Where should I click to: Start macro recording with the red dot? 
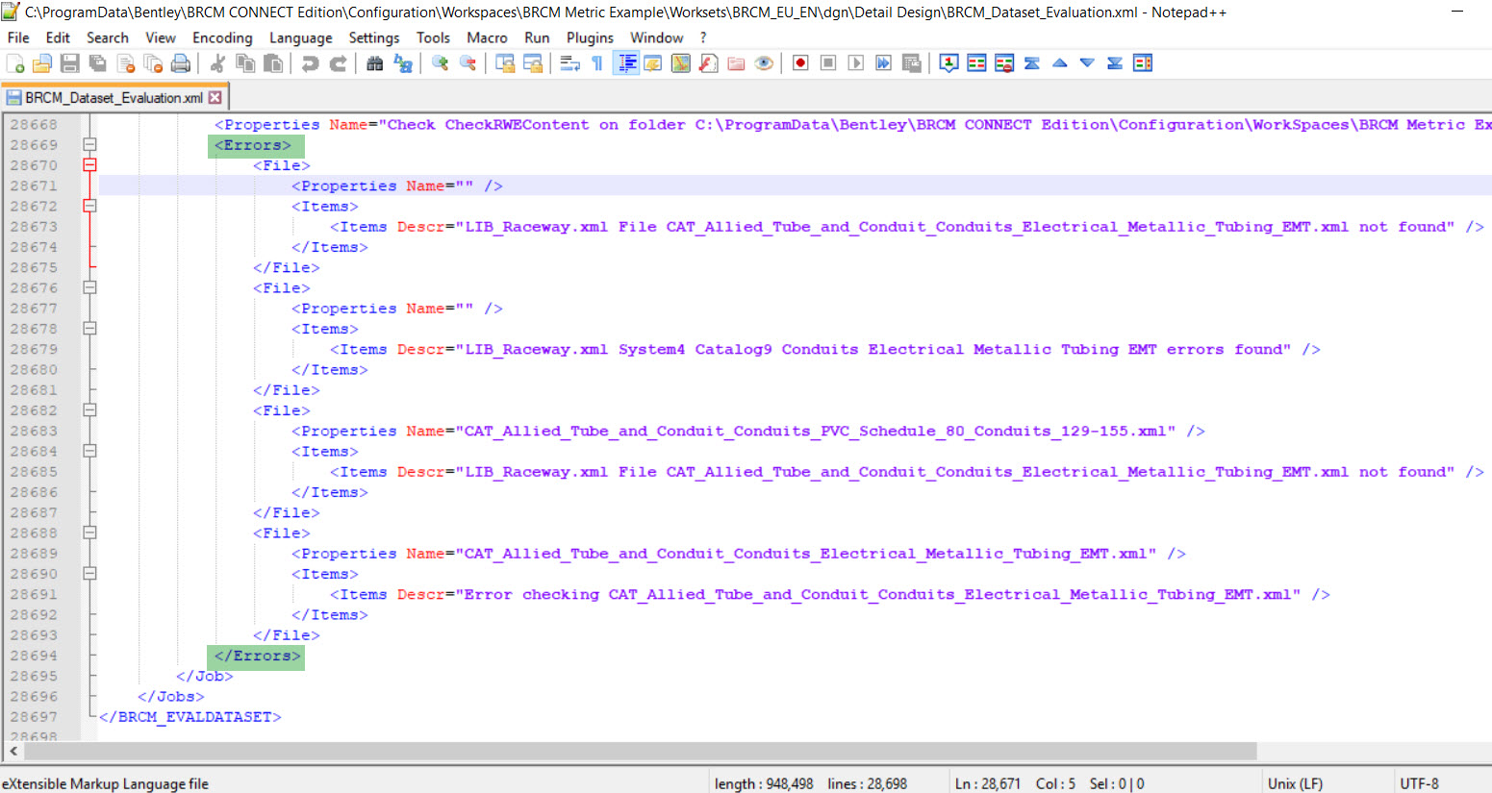(x=800, y=63)
